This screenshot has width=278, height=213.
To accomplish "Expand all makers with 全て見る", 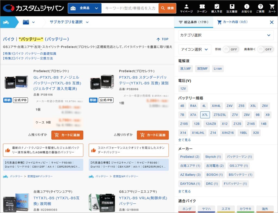I will (x=184, y=191).
